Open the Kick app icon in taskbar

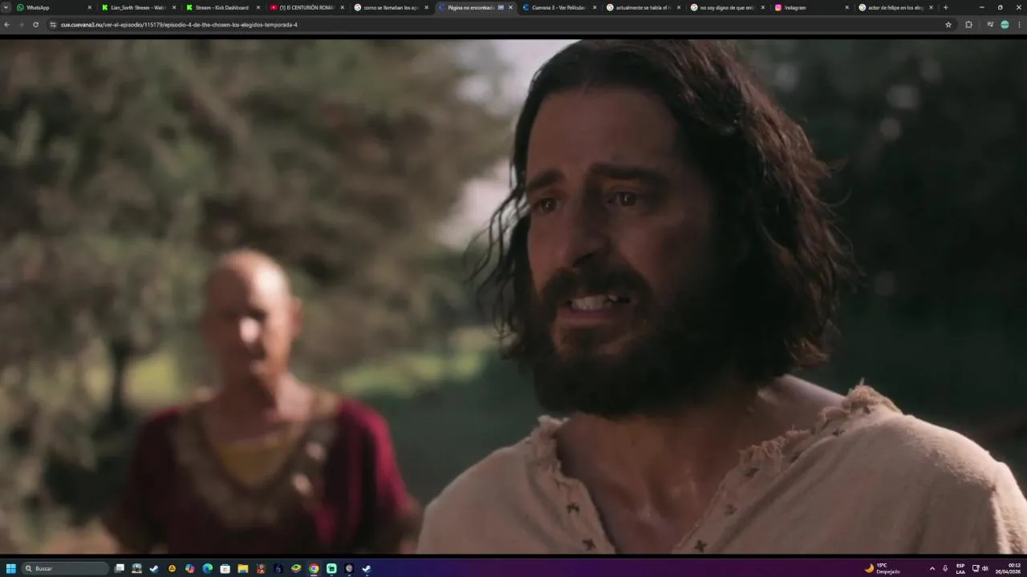coord(331,568)
